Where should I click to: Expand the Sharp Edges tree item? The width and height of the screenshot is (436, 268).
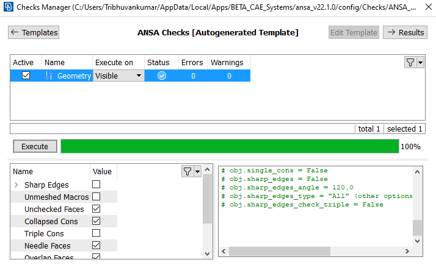(16, 185)
